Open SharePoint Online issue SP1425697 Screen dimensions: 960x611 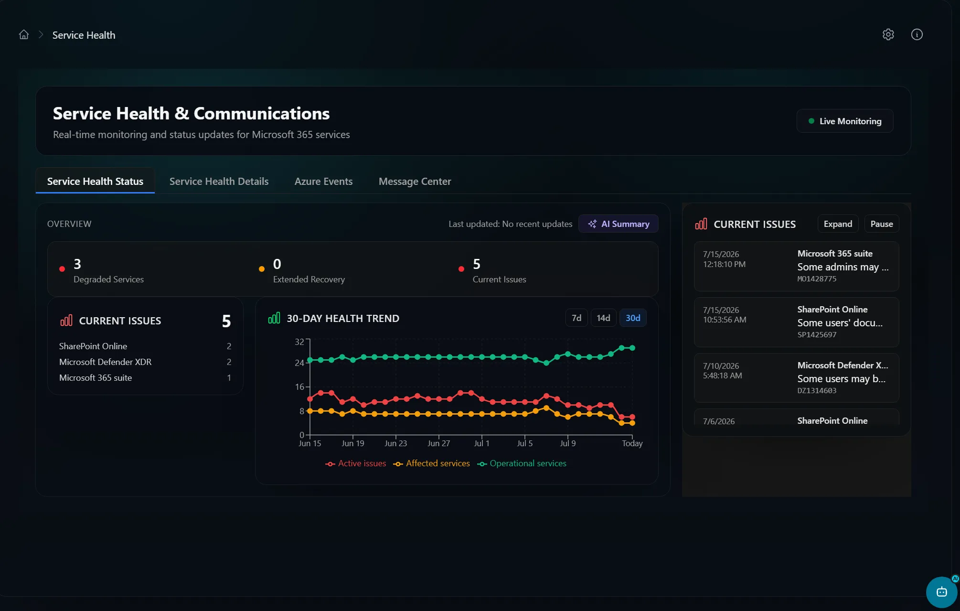pos(796,322)
